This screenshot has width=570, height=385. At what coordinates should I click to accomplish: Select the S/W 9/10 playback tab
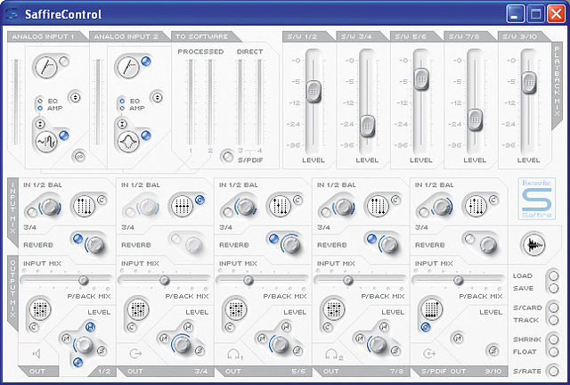[524, 37]
